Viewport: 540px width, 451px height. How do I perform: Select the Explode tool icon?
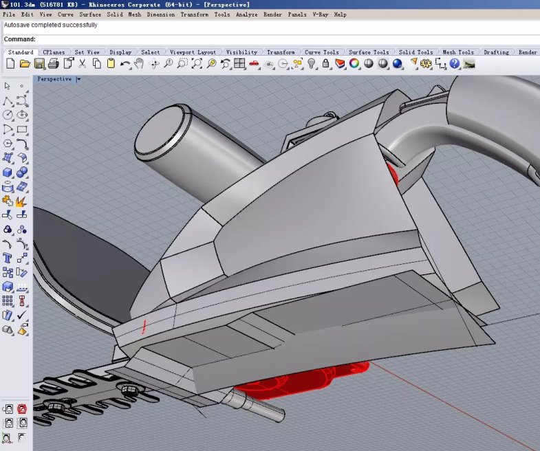[x=22, y=201]
